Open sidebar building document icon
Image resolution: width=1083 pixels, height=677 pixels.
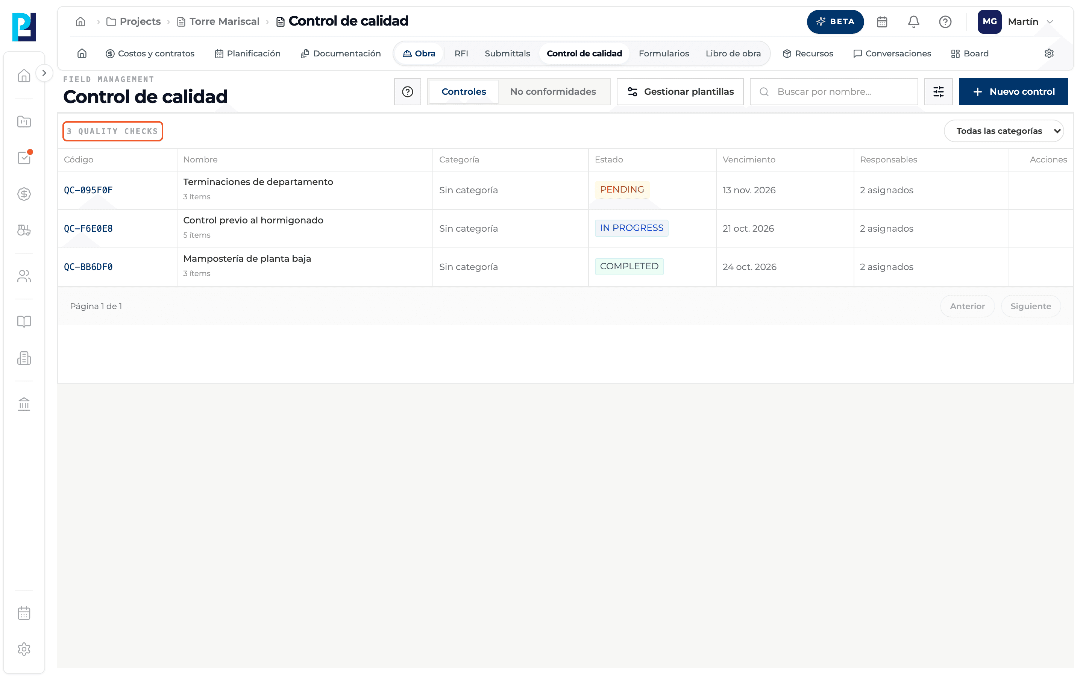coord(24,358)
